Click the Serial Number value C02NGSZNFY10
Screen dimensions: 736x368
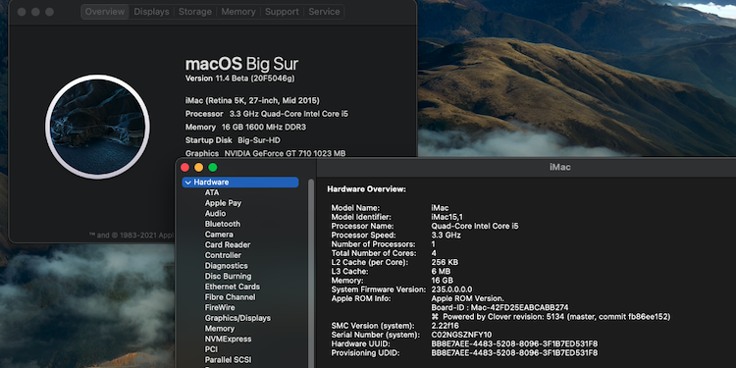coord(461,335)
